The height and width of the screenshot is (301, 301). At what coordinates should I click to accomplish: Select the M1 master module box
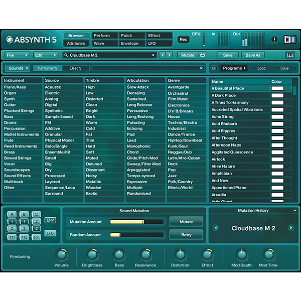(x=12, y=237)
